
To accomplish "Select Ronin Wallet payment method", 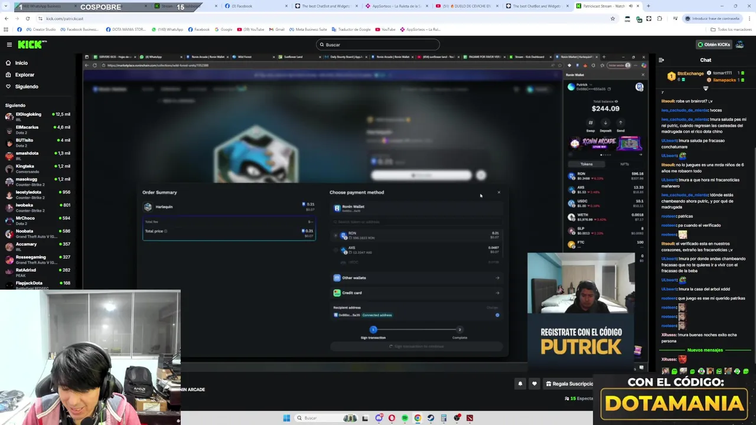I will (x=416, y=208).
